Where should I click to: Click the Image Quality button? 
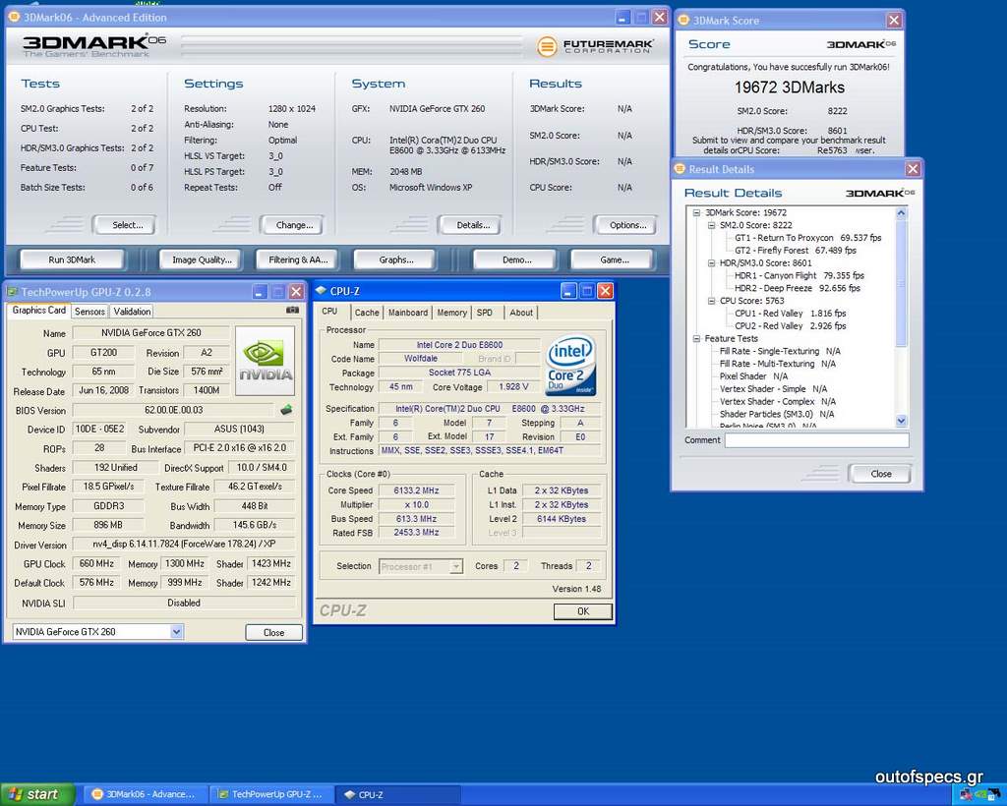click(x=202, y=259)
